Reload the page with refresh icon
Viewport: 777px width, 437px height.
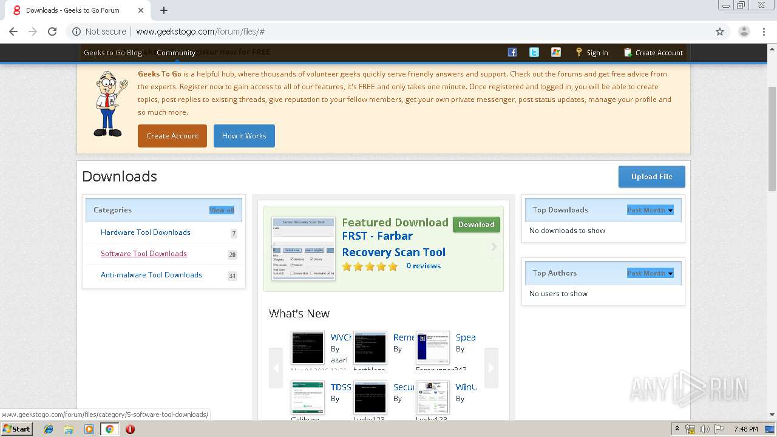pos(52,32)
